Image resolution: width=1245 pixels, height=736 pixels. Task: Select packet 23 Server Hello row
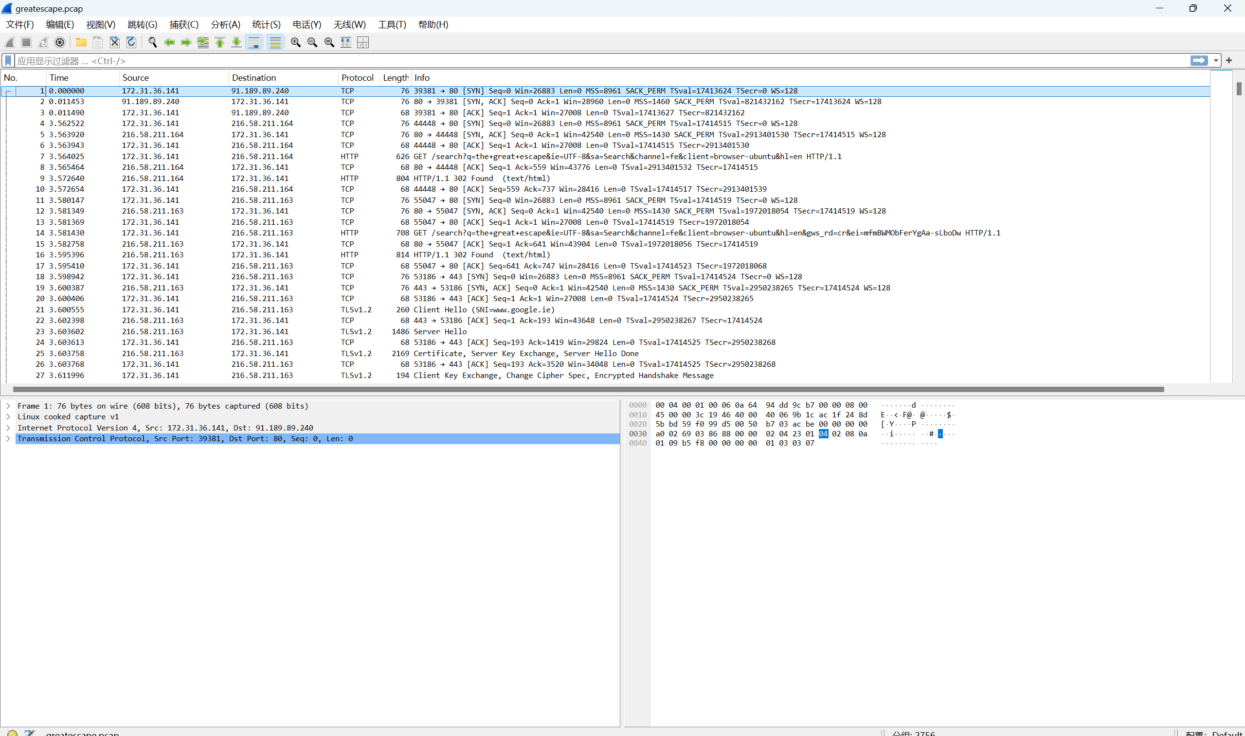point(605,331)
